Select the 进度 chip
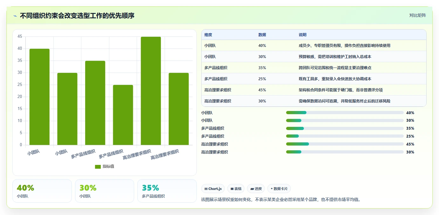 (256, 189)
